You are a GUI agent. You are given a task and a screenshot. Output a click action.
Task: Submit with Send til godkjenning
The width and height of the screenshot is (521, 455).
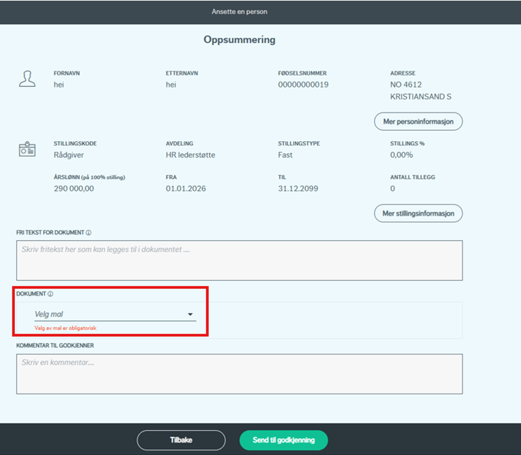283,440
